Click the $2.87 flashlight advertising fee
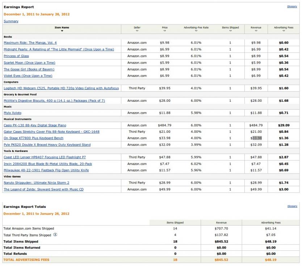The image size is (302, 267). pyautogui.click(x=284, y=157)
